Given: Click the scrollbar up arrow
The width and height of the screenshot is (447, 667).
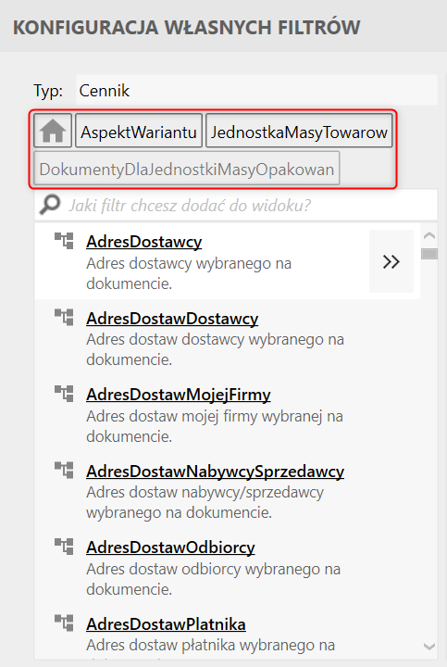Looking at the screenshot, I should point(429,235).
